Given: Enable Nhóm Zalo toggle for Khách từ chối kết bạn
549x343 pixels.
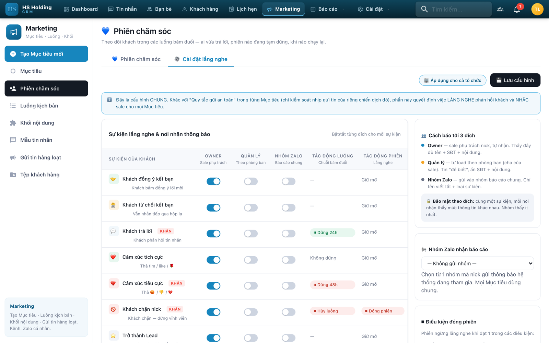Looking at the screenshot, I should coord(289,208).
